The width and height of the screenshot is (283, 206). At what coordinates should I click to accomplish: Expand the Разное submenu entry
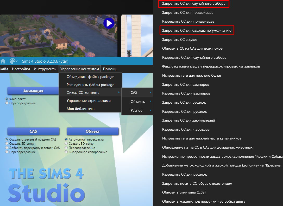point(137,110)
